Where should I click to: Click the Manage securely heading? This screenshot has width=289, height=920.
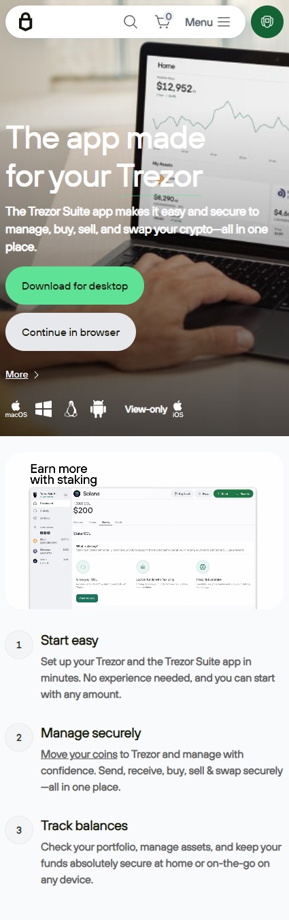pyautogui.click(x=90, y=733)
